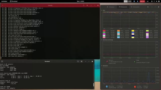Change the CPU20 violet color swatch
The image size is (161, 90).
(147, 37)
